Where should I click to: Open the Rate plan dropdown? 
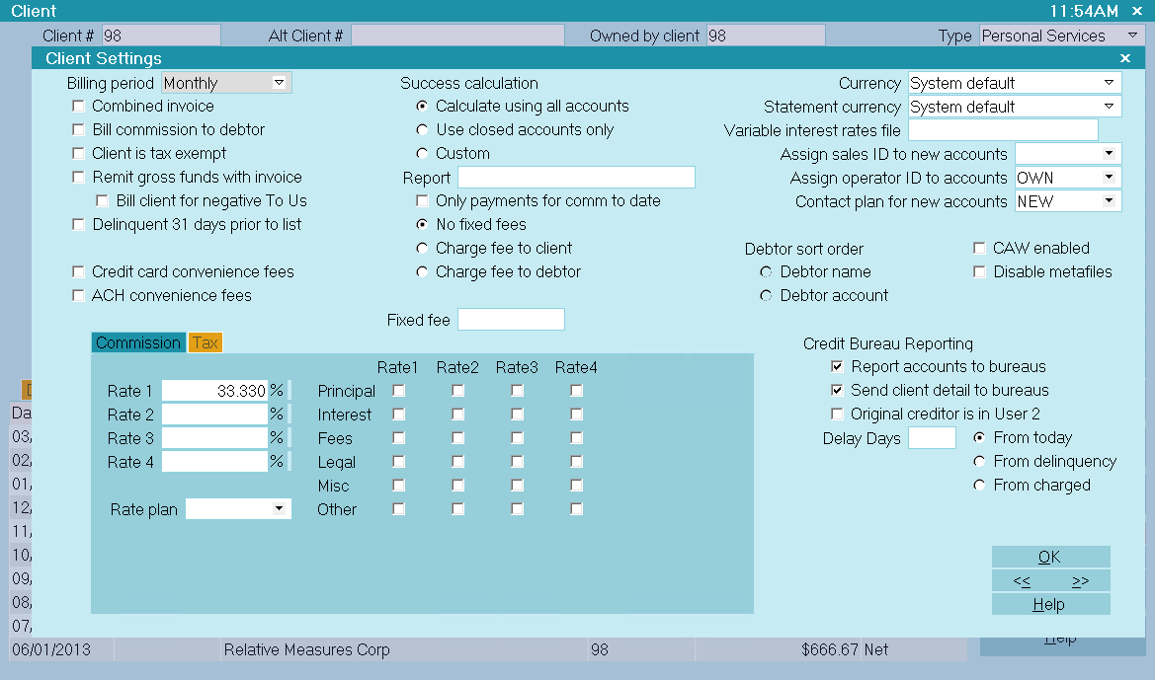pyautogui.click(x=279, y=508)
